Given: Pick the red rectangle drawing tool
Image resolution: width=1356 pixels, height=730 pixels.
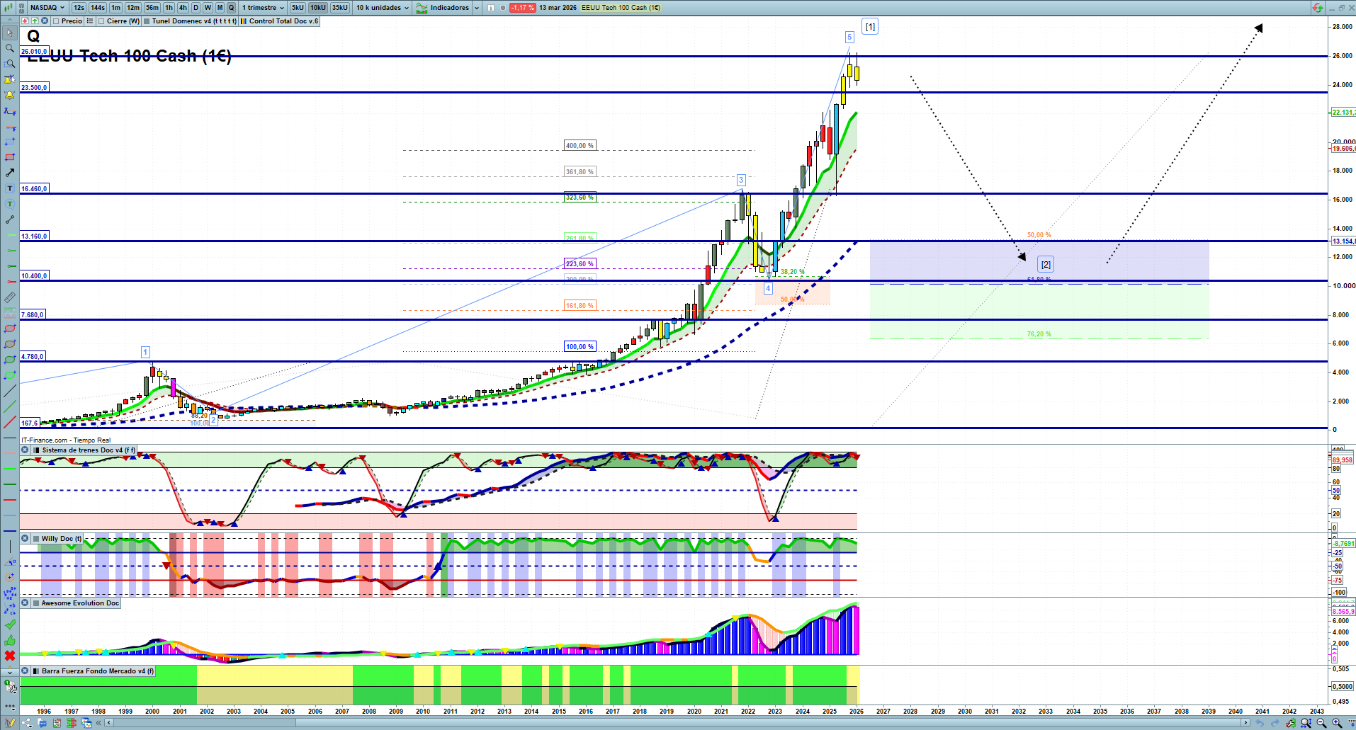Looking at the screenshot, I should tap(10, 157).
